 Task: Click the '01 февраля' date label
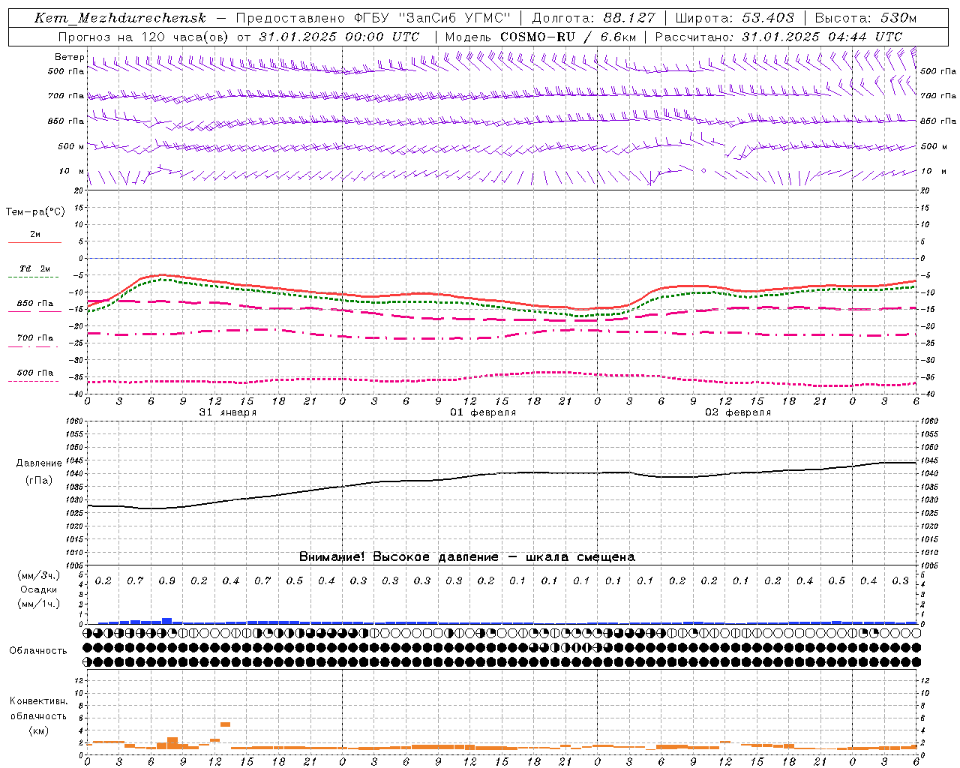483,412
